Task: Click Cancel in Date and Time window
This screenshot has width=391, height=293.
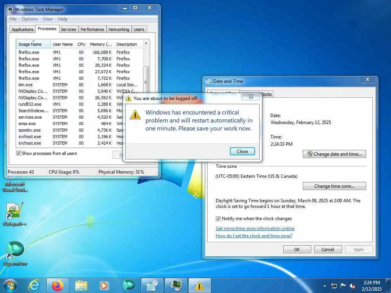Action: tap(328, 250)
